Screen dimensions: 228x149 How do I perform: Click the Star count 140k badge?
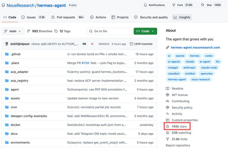(218, 5)
